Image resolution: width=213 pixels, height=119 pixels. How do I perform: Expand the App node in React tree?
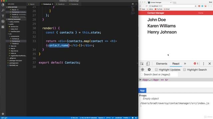tap(140, 80)
